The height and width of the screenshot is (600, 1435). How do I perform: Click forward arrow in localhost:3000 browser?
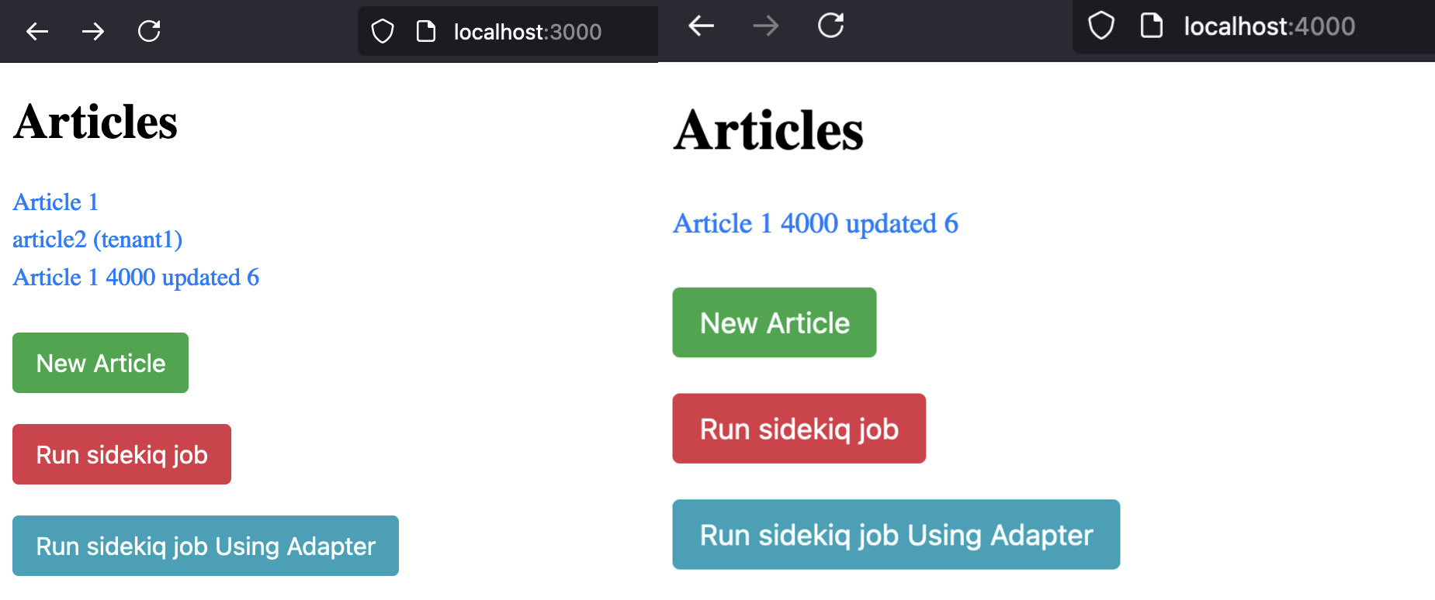[93, 32]
